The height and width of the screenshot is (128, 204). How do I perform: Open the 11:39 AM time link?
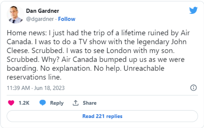tap(18, 88)
